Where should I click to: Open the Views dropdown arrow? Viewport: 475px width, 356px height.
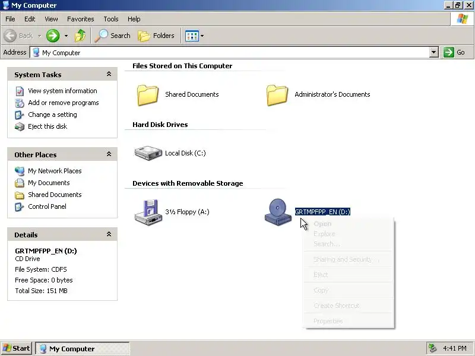tap(202, 36)
